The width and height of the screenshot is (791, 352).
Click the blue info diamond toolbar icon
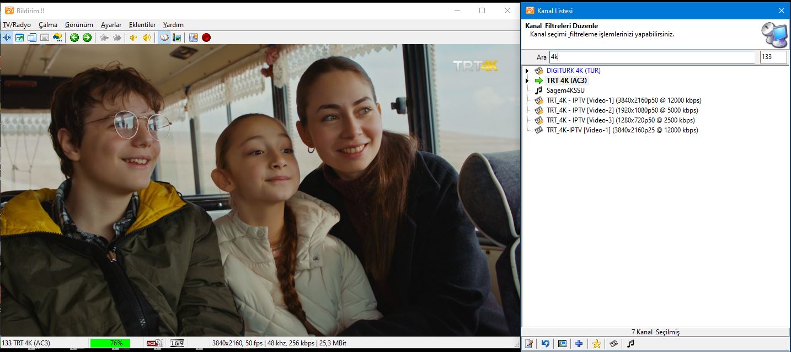pos(7,38)
